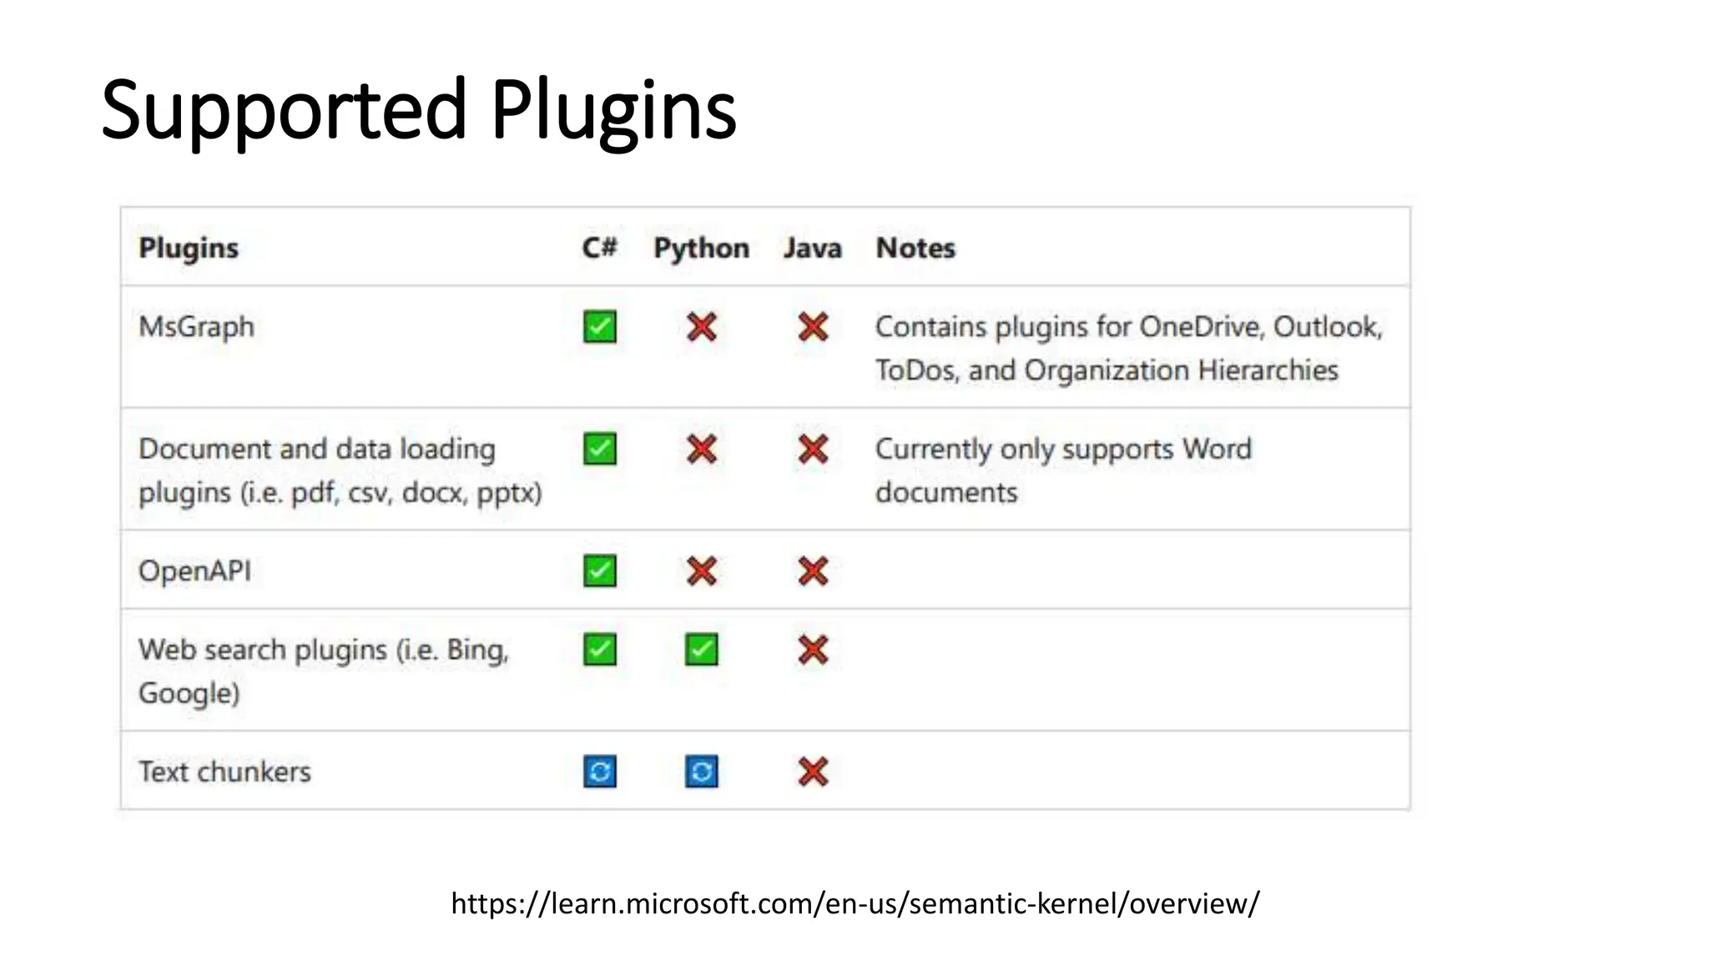1709x961 pixels.
Task: Click red X for Web search Java
Action: point(813,650)
